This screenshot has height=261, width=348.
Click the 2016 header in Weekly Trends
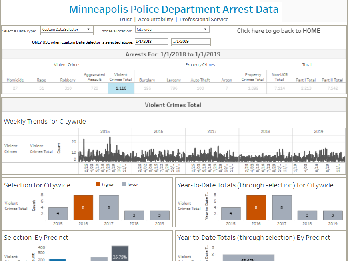pyautogui.click(x=158, y=131)
